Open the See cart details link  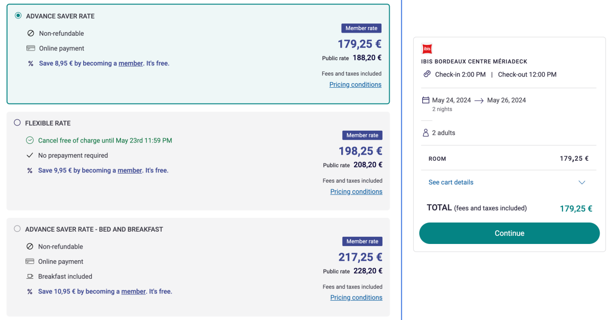[451, 182]
